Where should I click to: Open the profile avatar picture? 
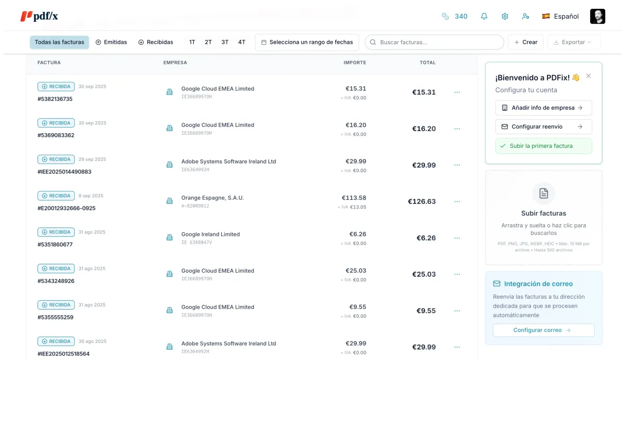(x=597, y=16)
